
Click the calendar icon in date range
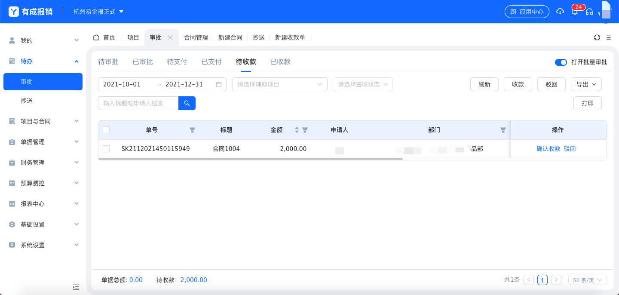point(219,84)
